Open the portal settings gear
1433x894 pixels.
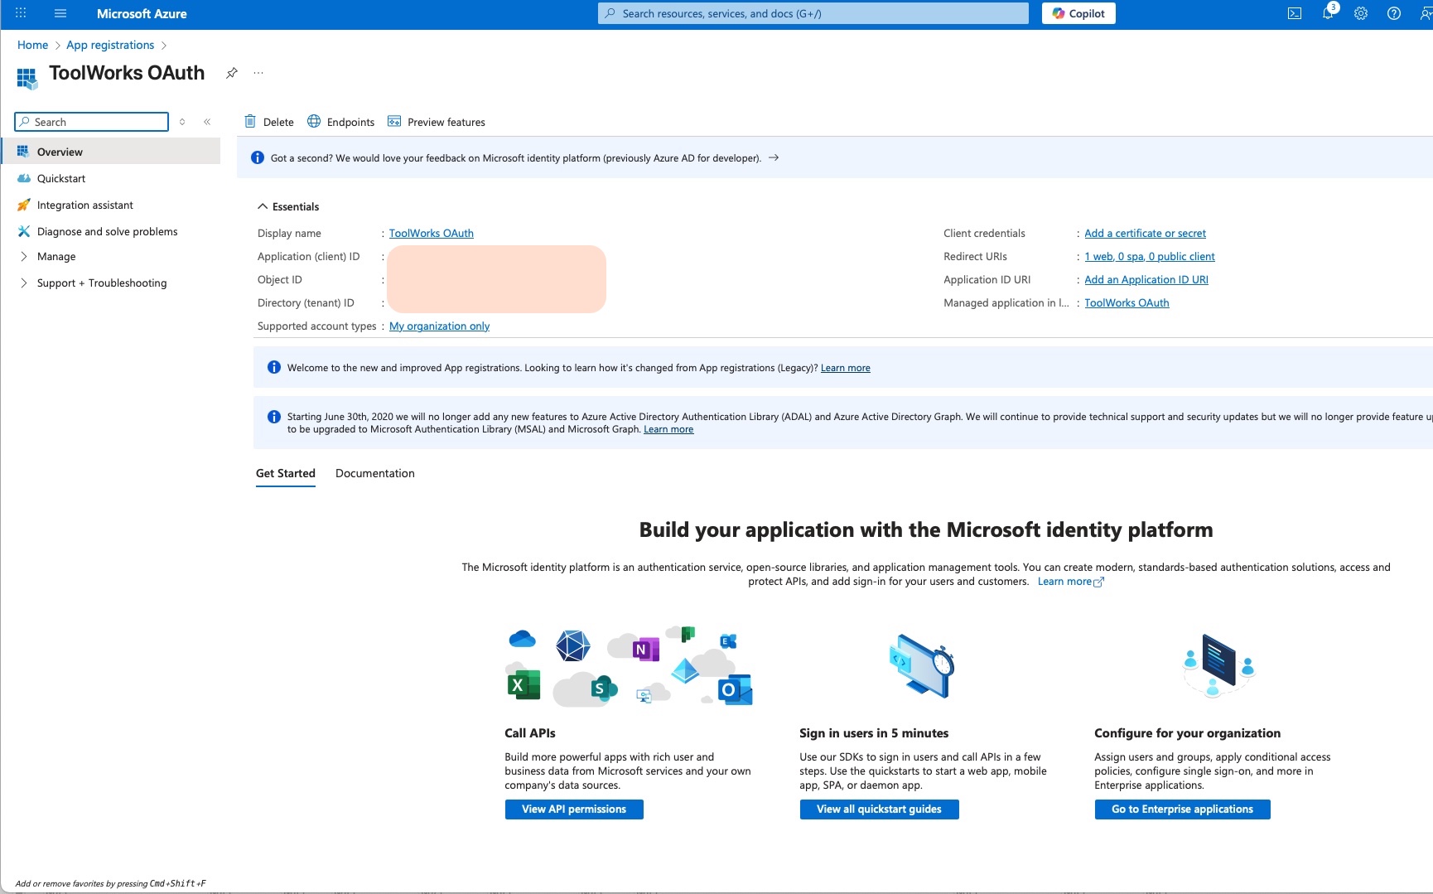1359,13
